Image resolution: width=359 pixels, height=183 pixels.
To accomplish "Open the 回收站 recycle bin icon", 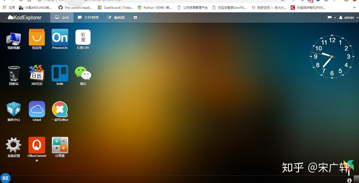I will click(x=14, y=73).
